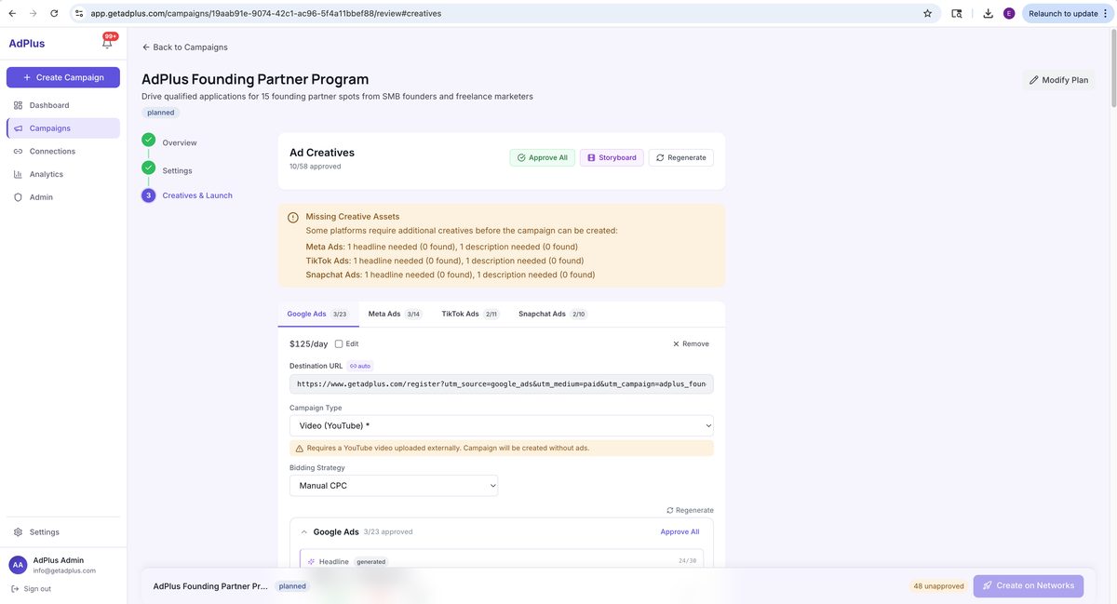Click the planned status badge under title
Viewport: 1117px width, 604px height.
tap(160, 113)
